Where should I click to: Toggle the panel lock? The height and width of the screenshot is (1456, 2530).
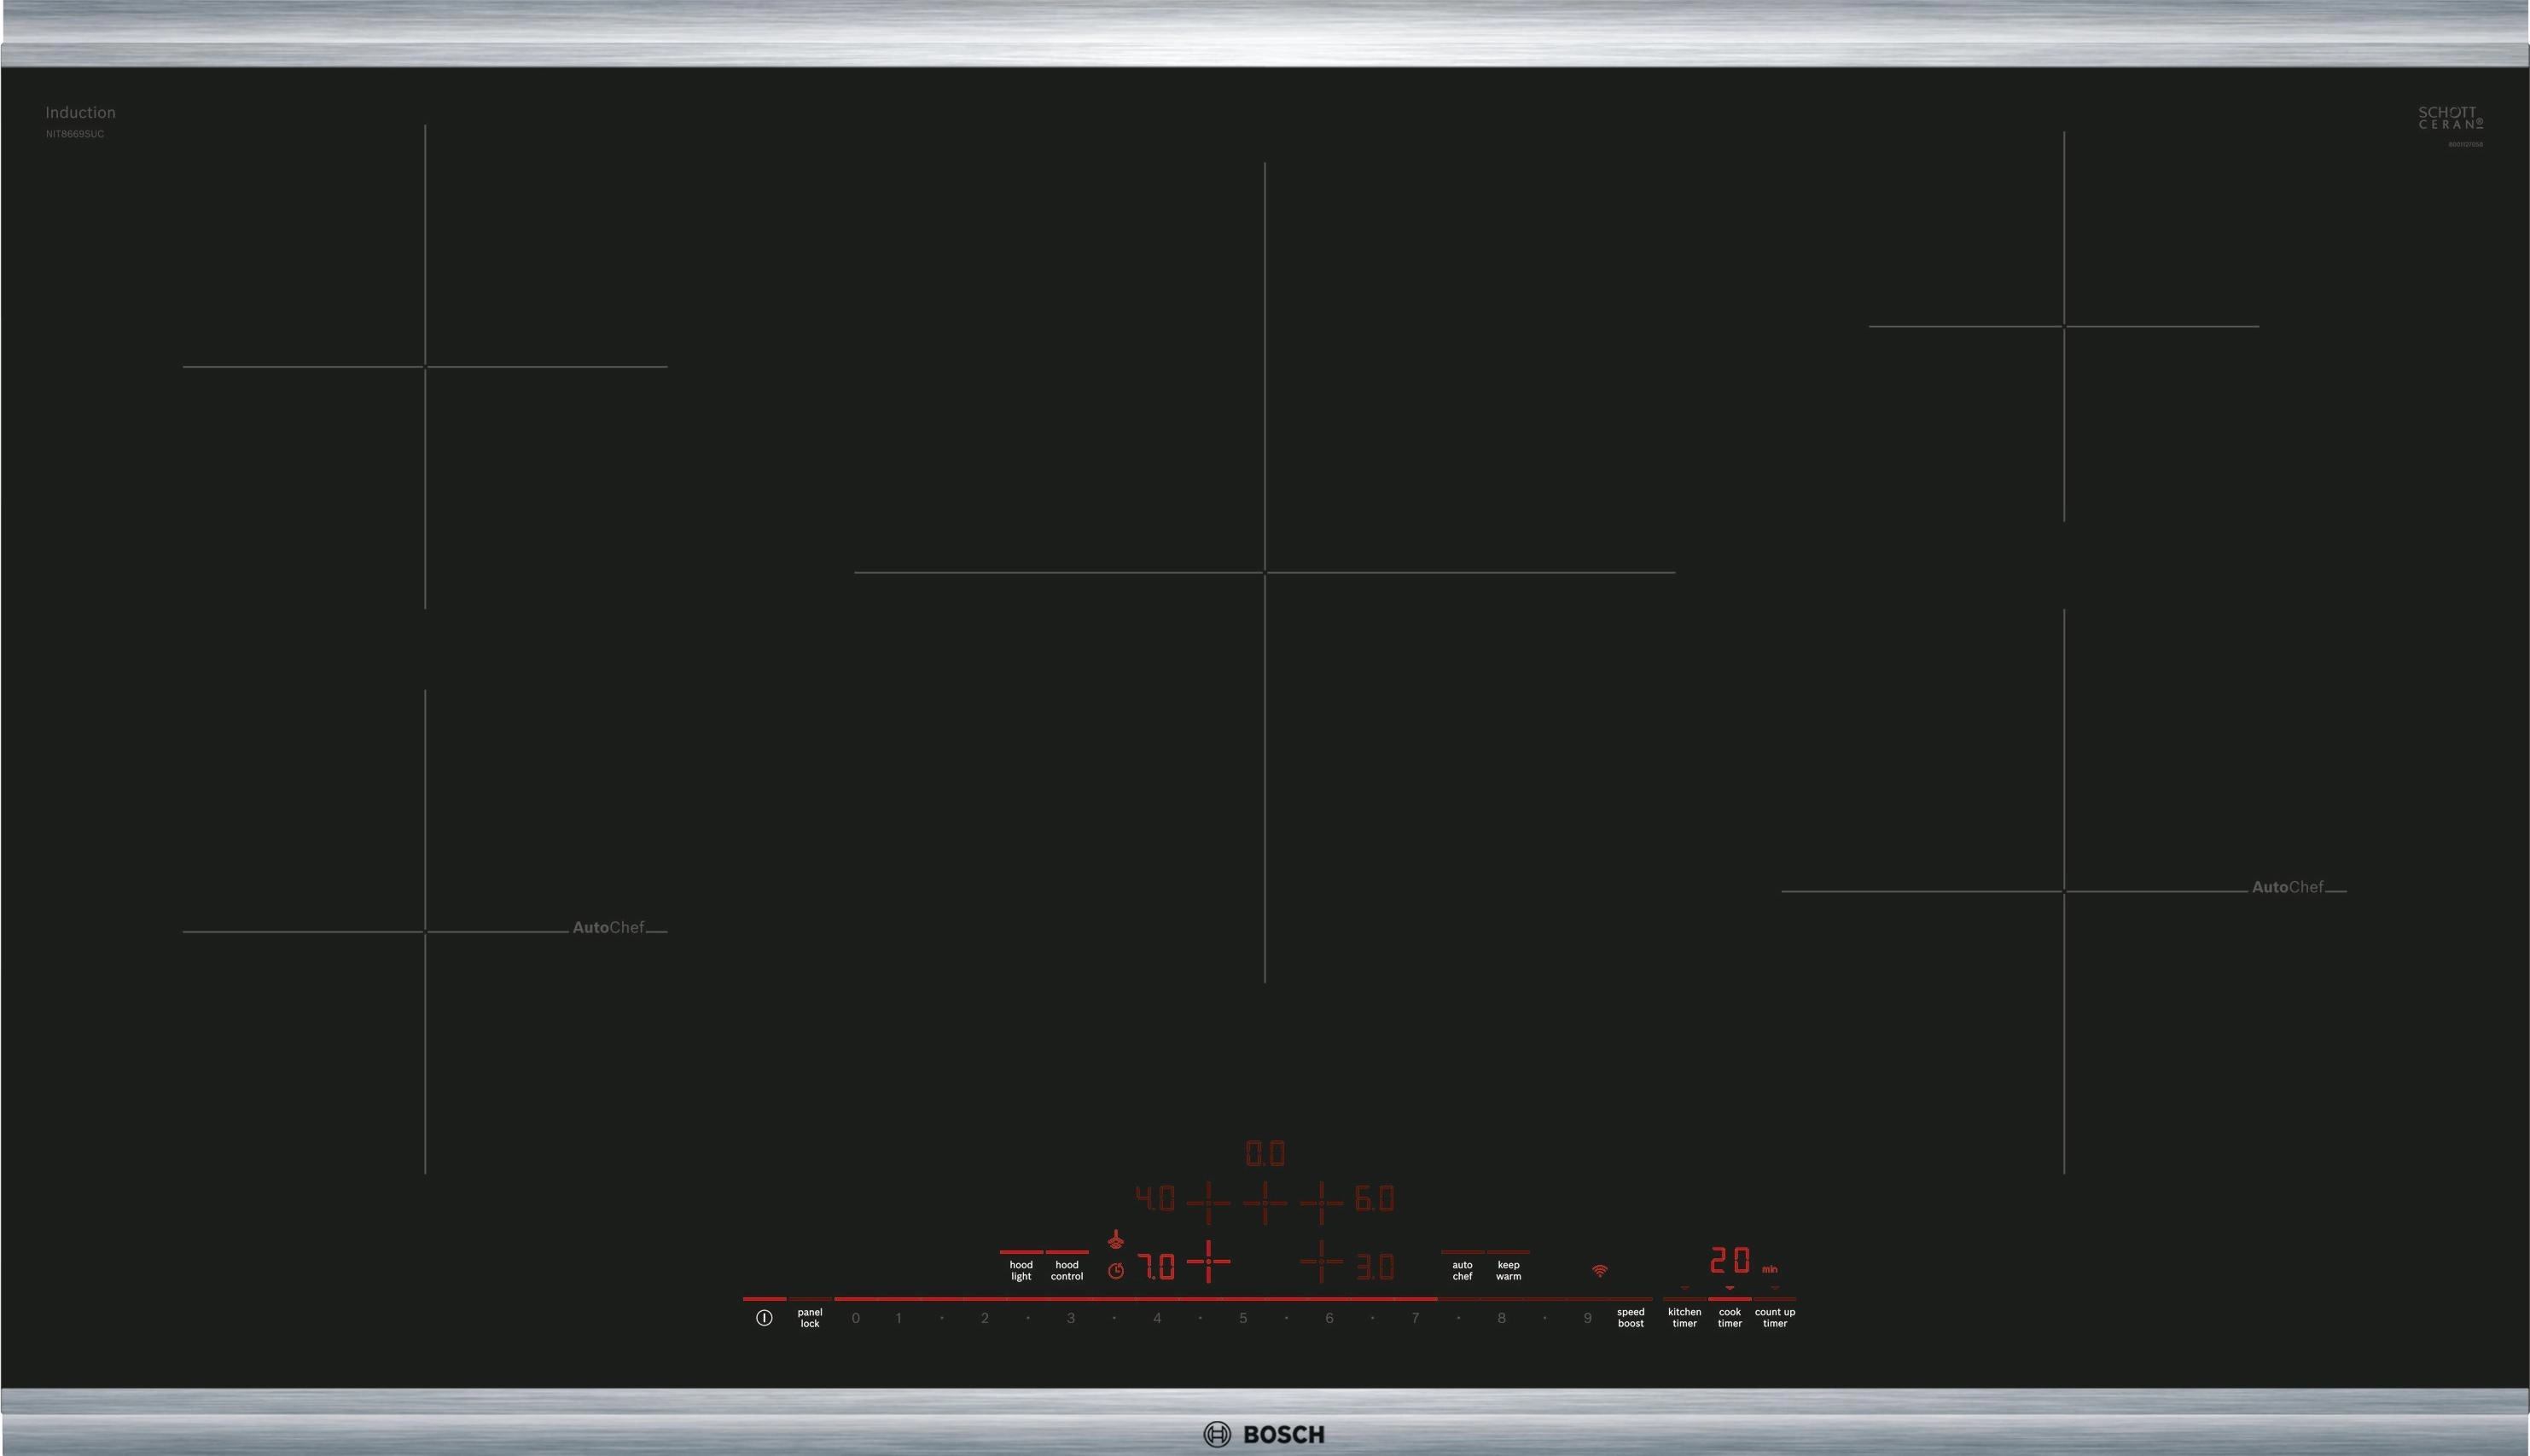(x=809, y=1318)
